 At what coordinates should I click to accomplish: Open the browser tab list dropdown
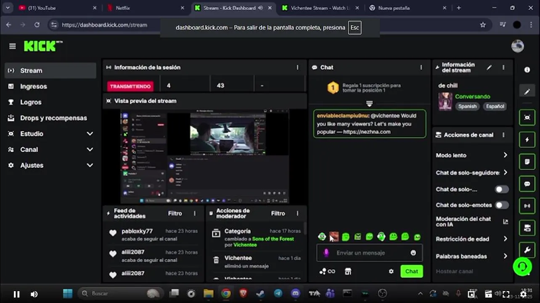pos(7,8)
